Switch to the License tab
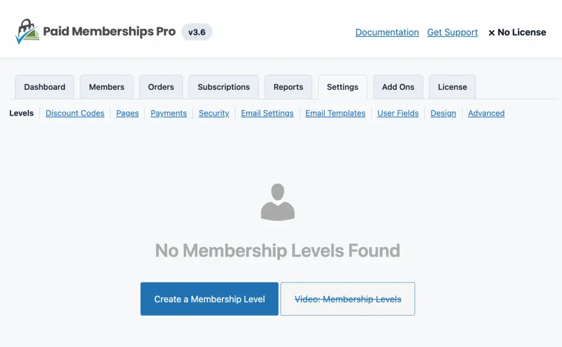 452,87
